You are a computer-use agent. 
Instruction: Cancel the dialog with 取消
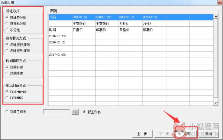pos(209,134)
